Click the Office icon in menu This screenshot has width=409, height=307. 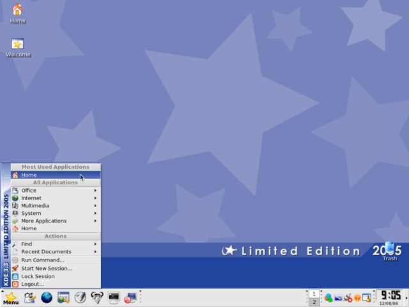click(15, 191)
